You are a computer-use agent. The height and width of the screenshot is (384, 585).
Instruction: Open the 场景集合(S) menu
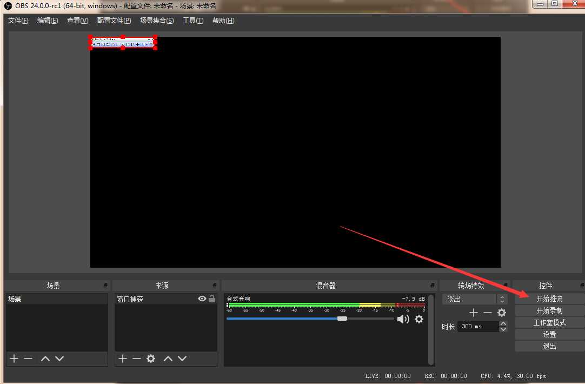157,21
